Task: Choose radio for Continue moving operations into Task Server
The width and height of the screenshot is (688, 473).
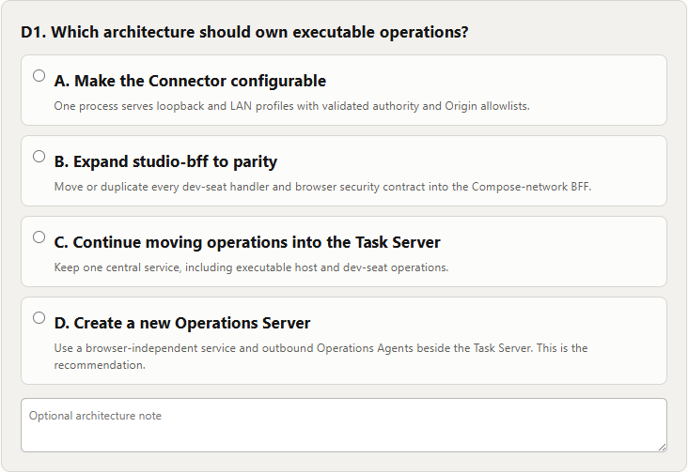Action: pyautogui.click(x=39, y=236)
